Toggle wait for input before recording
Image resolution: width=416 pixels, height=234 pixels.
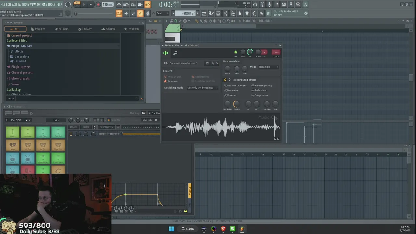tap(126, 5)
